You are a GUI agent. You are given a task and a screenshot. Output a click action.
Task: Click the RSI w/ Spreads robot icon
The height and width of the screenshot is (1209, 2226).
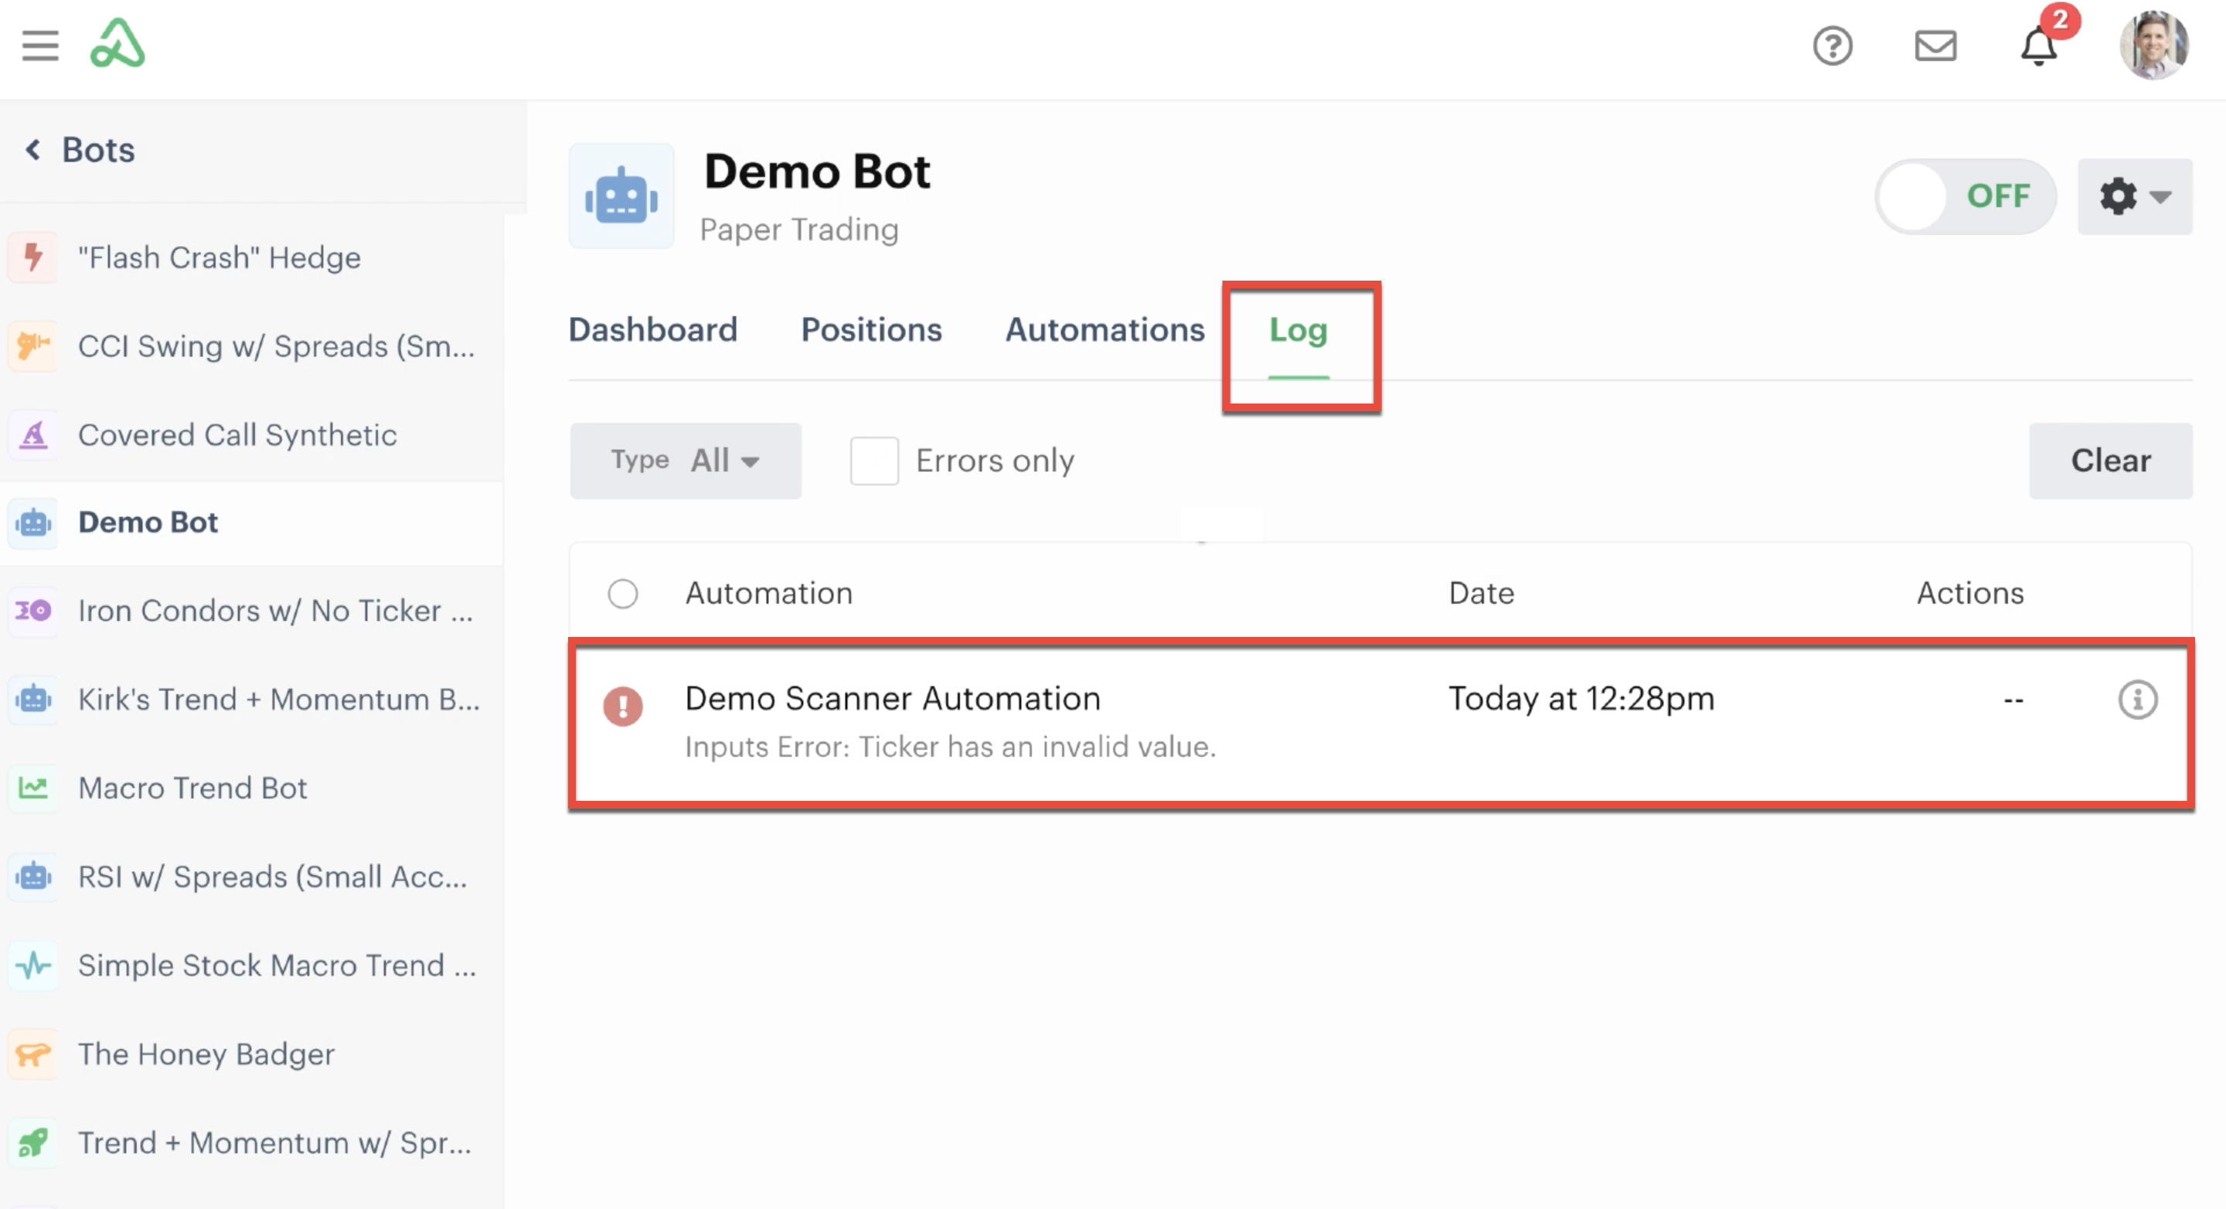tap(34, 877)
